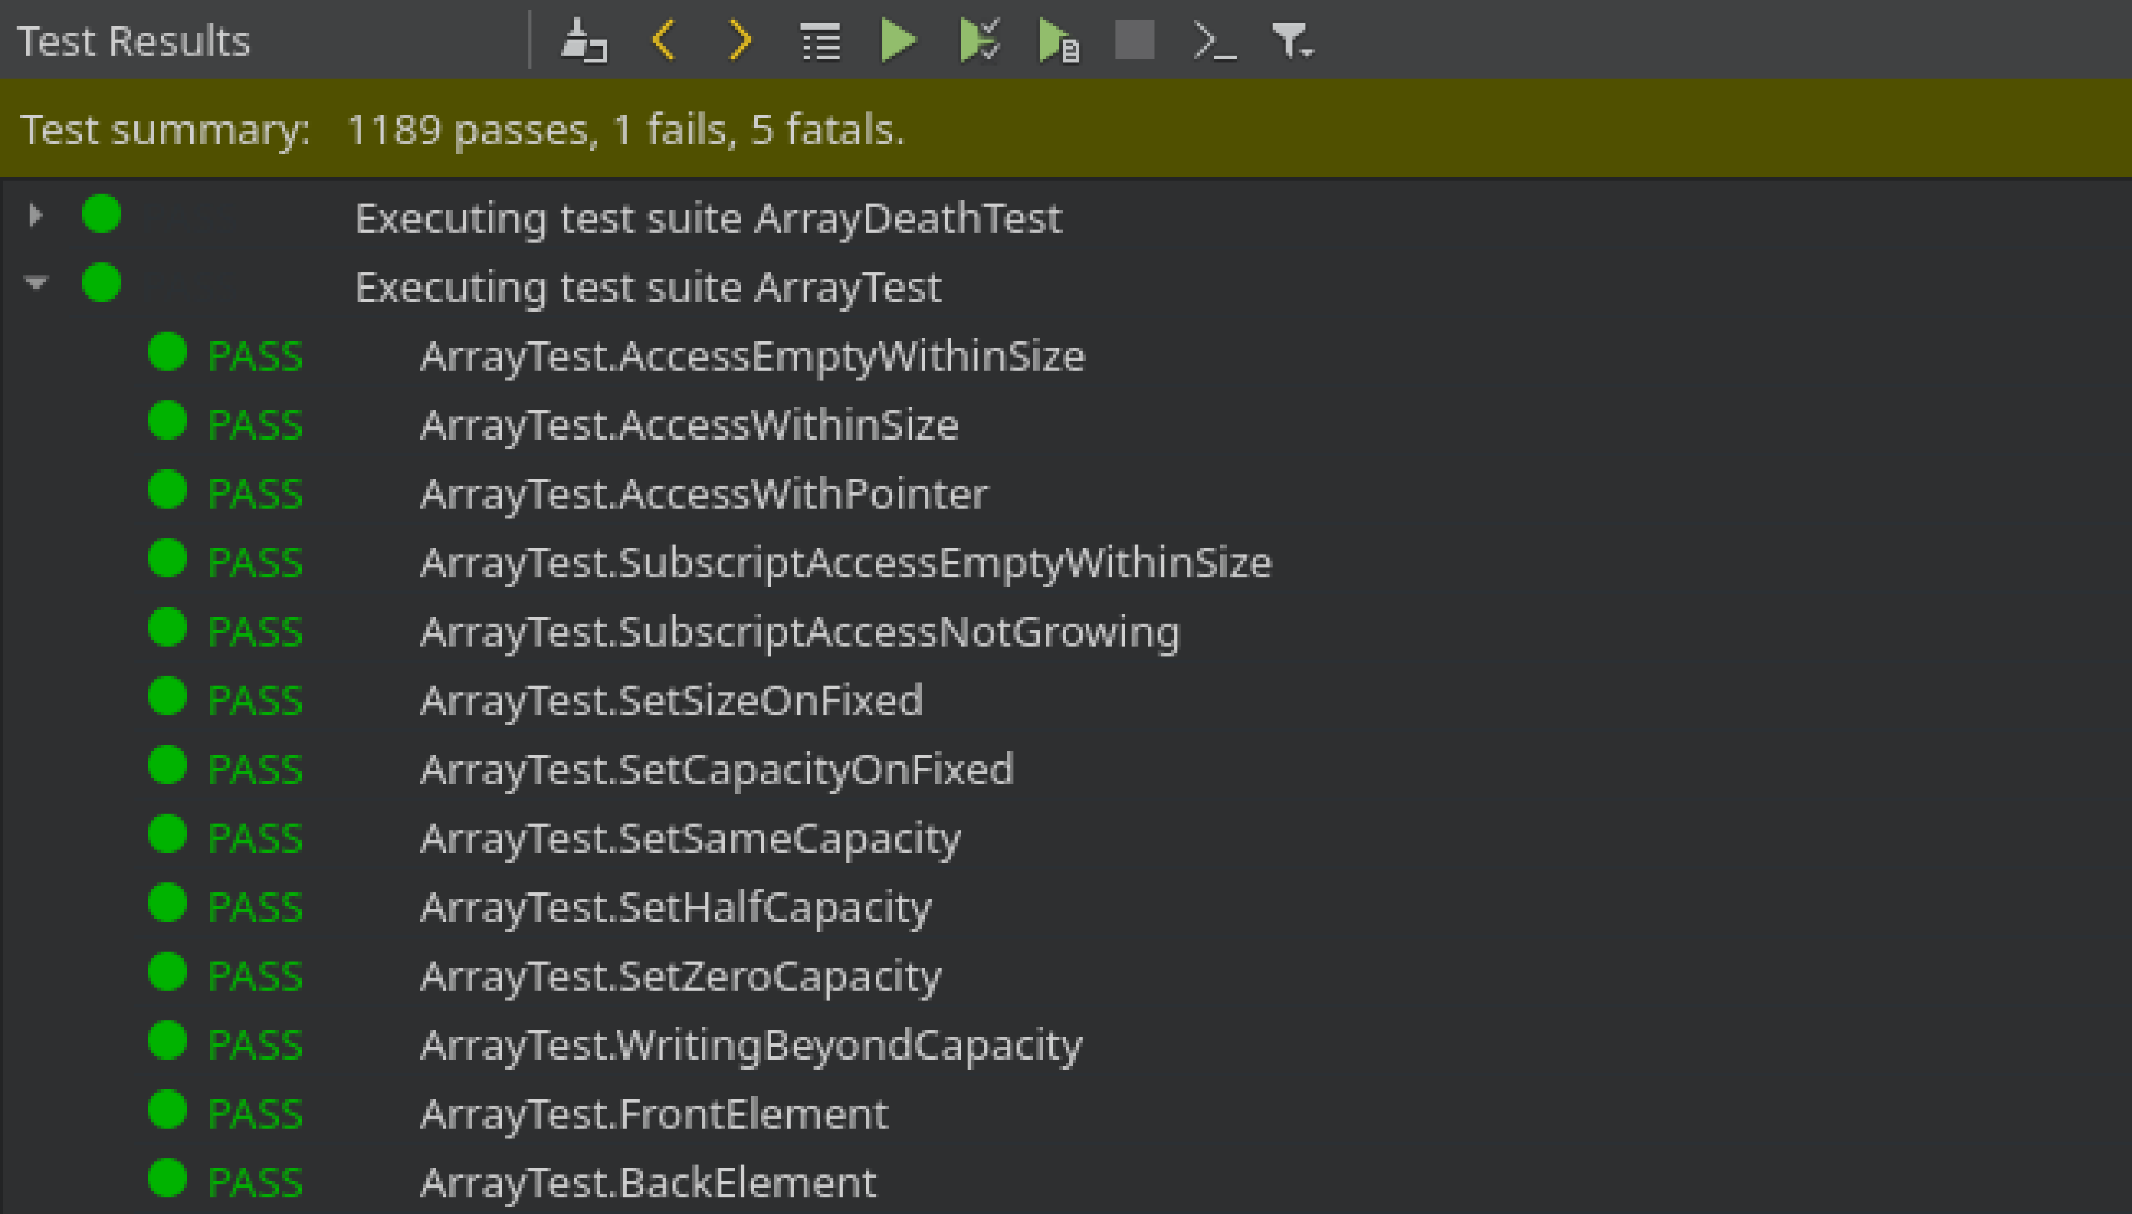Click the ArrayTest.WritingBeyondCapacity test entry
Image resolution: width=2132 pixels, height=1214 pixels.
[750, 1045]
